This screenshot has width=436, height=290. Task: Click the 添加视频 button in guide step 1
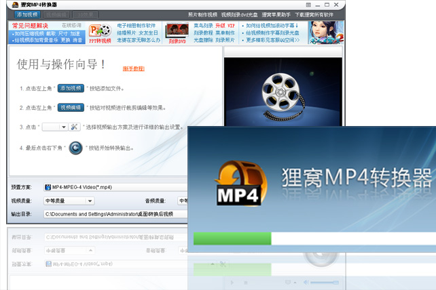click(71, 89)
